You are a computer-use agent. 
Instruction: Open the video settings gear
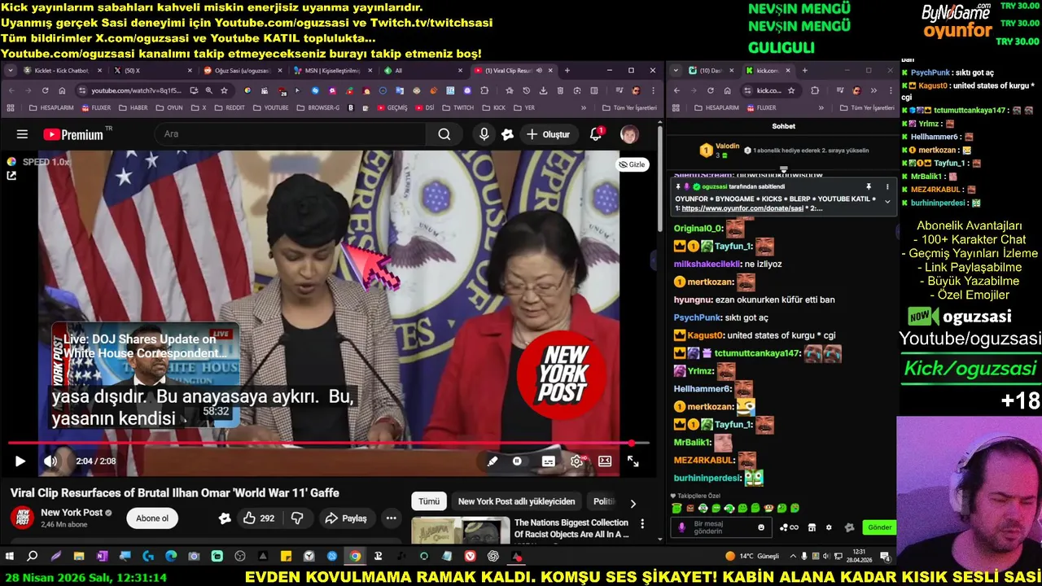[576, 461]
